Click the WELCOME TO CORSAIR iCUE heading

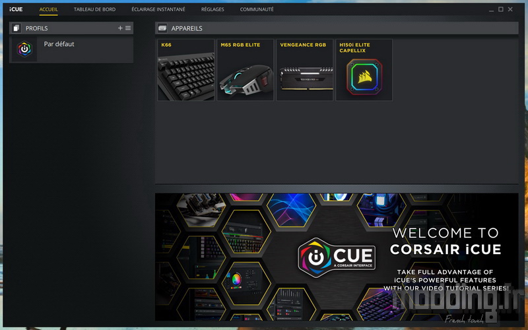445,242
